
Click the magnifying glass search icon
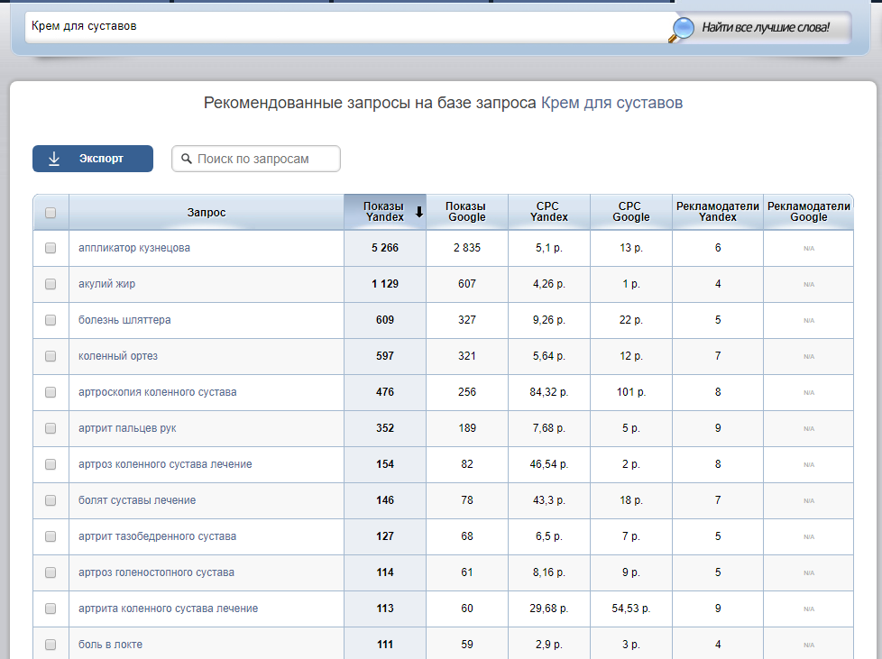[682, 29]
